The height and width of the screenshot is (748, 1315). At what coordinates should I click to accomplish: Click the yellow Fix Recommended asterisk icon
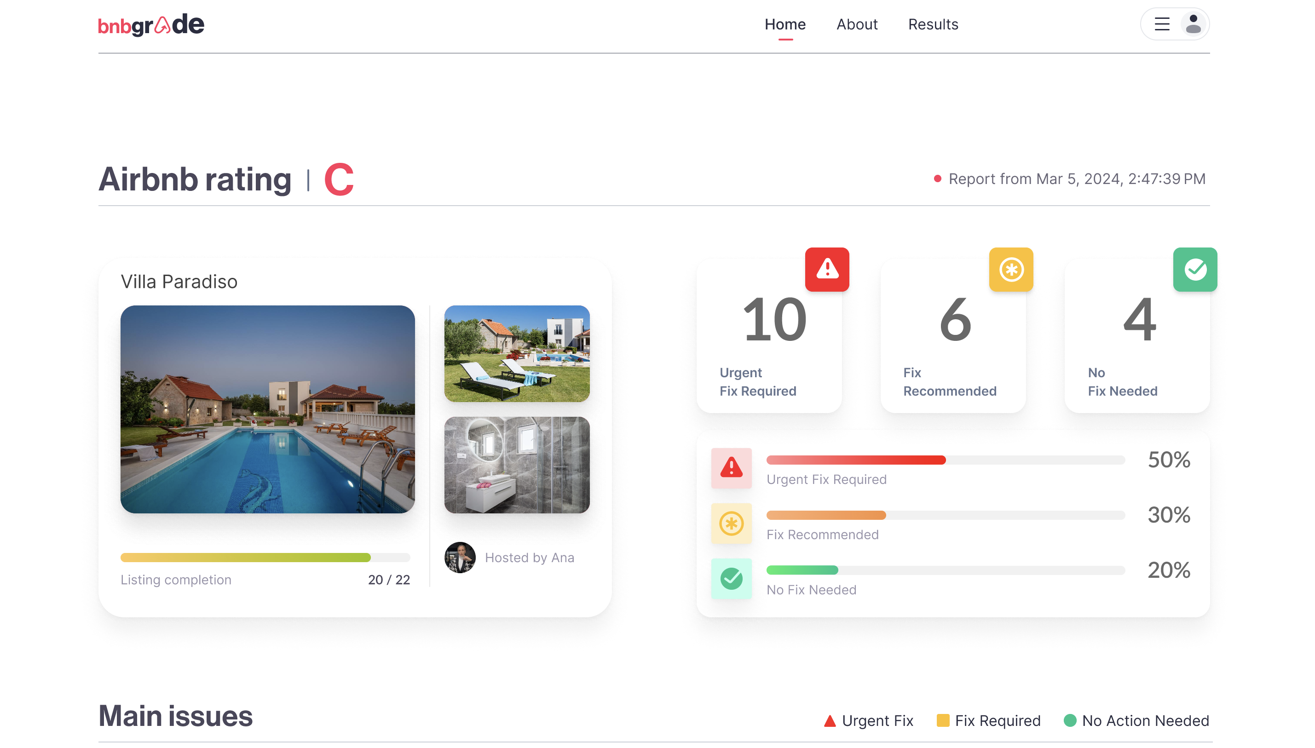coord(1010,269)
